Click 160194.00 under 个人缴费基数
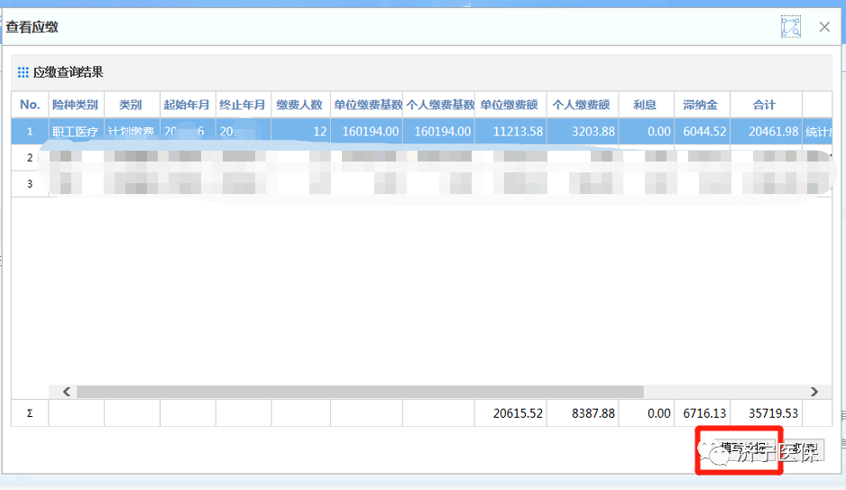Viewport: 846px width, 490px height. click(438, 131)
